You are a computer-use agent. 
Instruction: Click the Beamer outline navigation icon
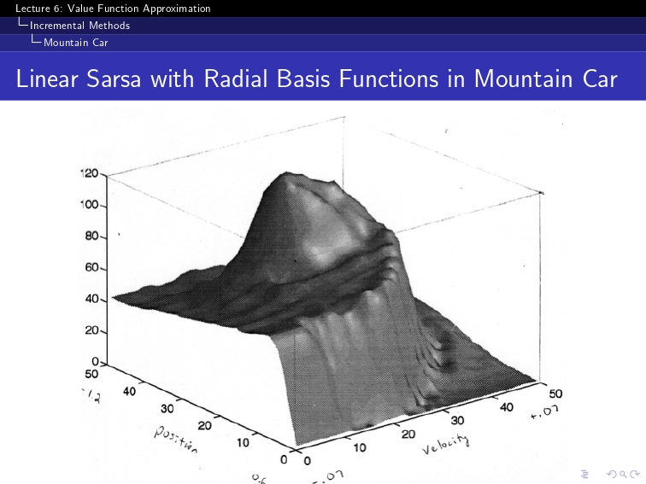584,475
